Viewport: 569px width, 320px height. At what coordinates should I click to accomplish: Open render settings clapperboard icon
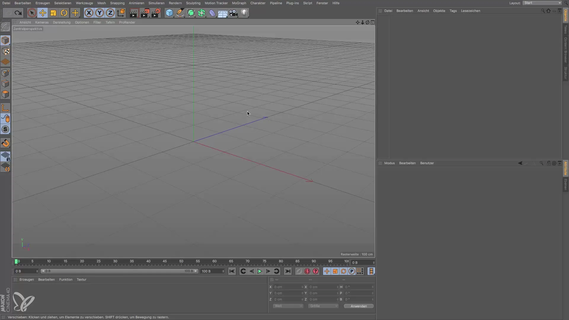click(156, 13)
